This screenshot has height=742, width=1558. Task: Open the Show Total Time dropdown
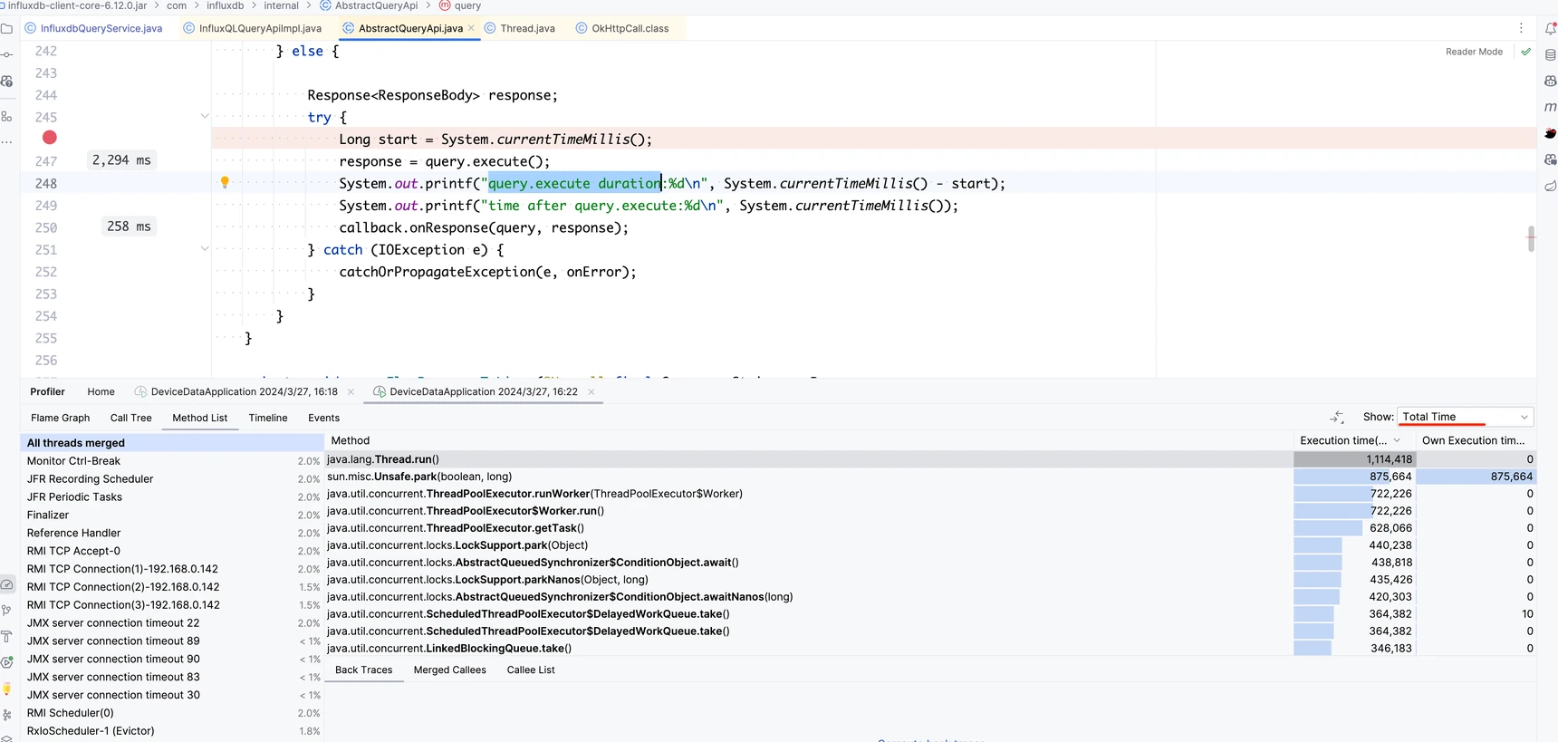point(1465,417)
